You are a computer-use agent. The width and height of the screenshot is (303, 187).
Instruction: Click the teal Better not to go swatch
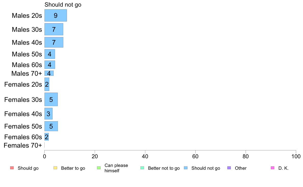pos(142,168)
